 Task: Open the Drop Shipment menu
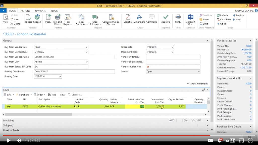95,20
